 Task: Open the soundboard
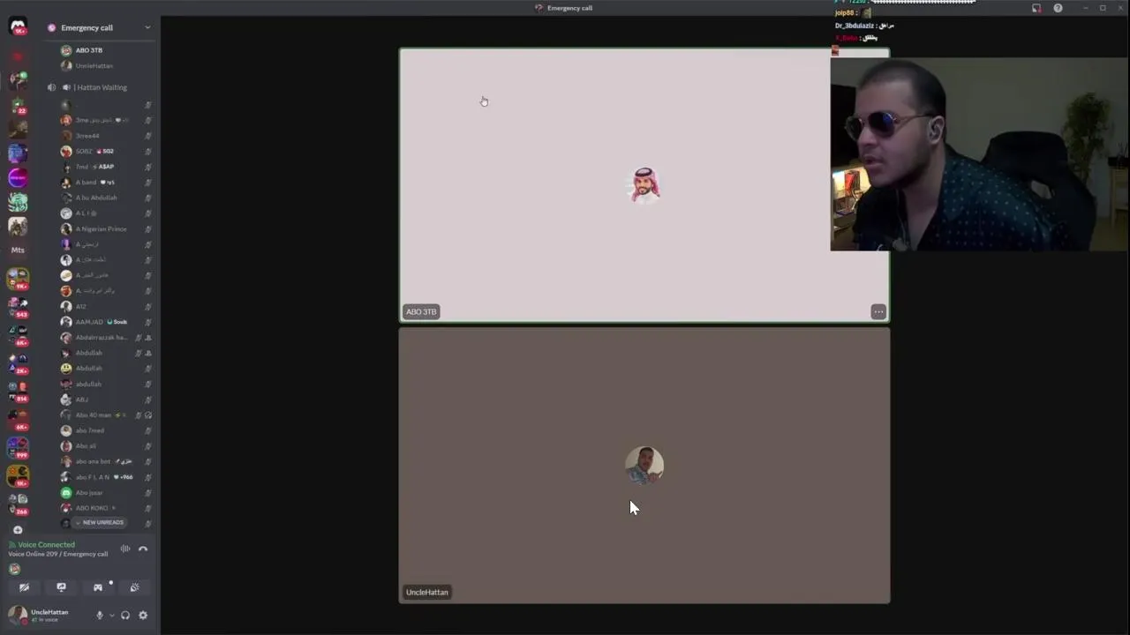[x=134, y=587]
